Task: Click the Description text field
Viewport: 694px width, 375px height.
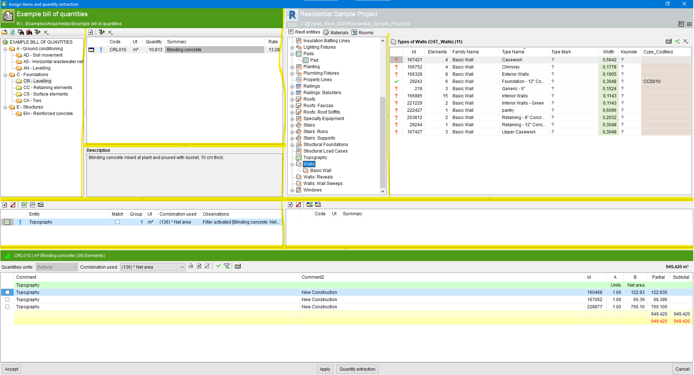Action: (184, 175)
